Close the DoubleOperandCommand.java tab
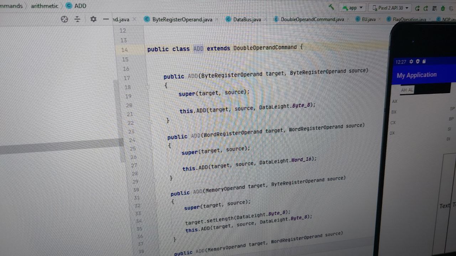 point(348,20)
